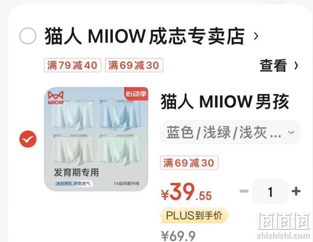Decrease quantity with minus button
This screenshot has width=313, height=242.
(x=244, y=191)
